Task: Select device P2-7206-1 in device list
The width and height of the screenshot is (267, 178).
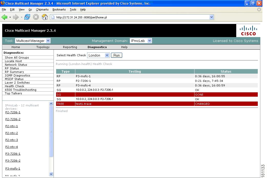Action: [x=13, y=112]
